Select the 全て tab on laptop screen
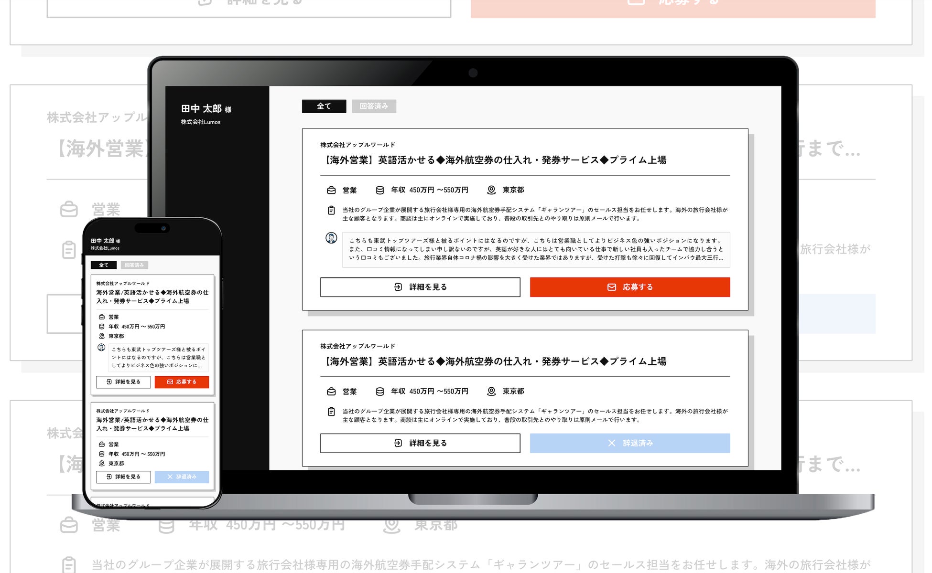 tap(324, 106)
